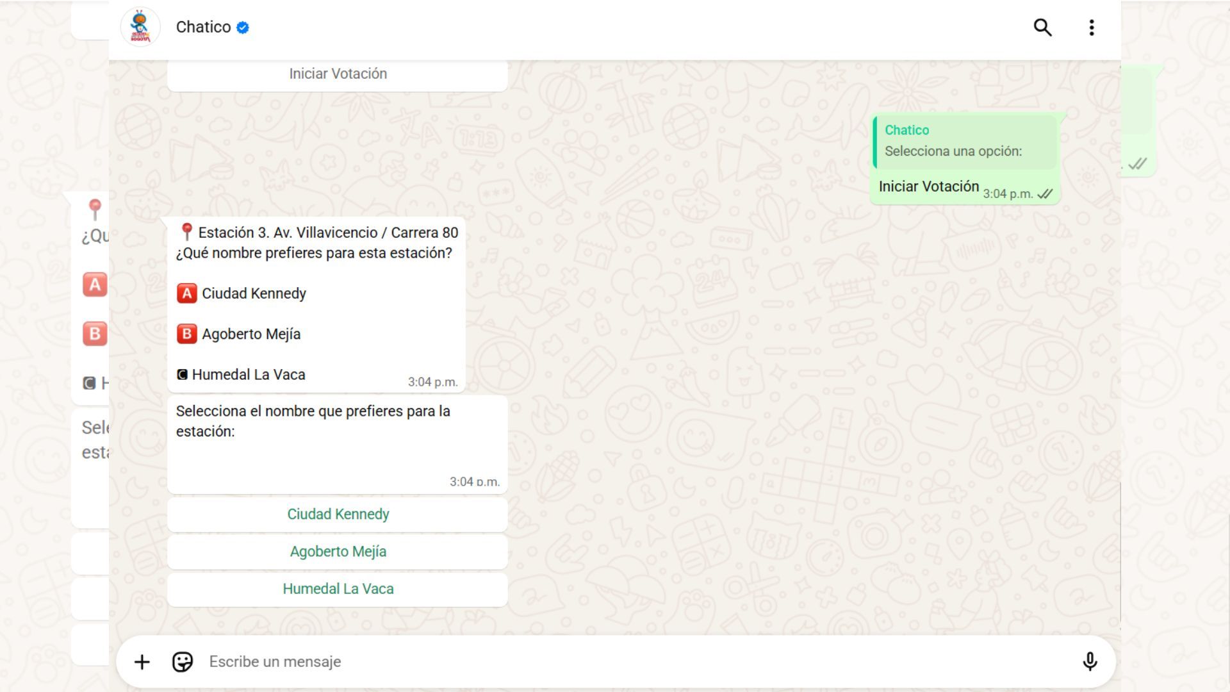Select the Humedal La Vaca voting option
1230x692 pixels.
click(338, 588)
